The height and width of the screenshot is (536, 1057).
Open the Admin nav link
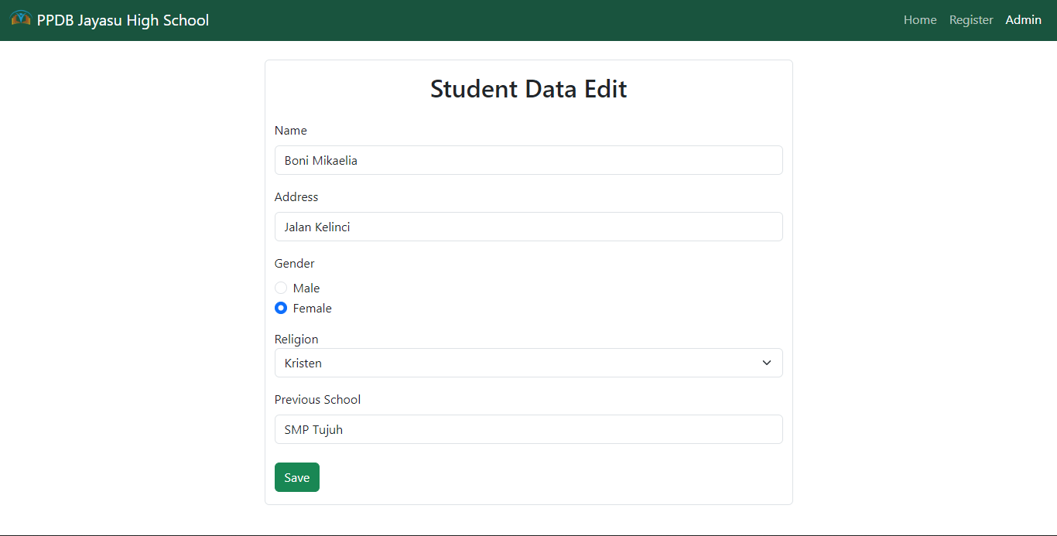(1023, 20)
